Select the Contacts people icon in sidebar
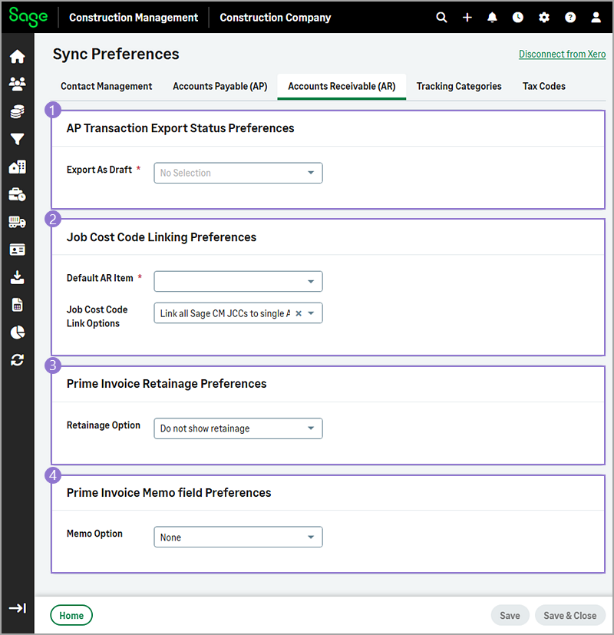Screen dimensions: 614x635 tap(17, 84)
